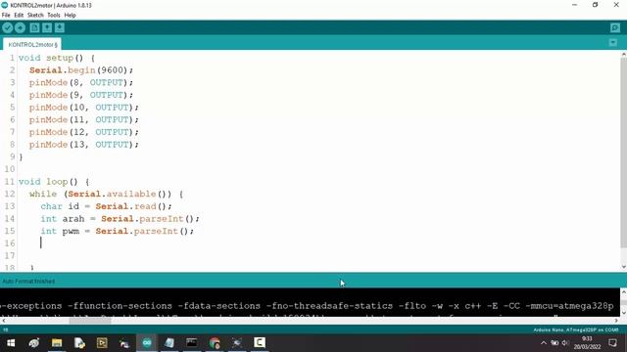Click on 'int pwm = Serial.parseInt();' line
The width and height of the screenshot is (627, 352).
[117, 231]
